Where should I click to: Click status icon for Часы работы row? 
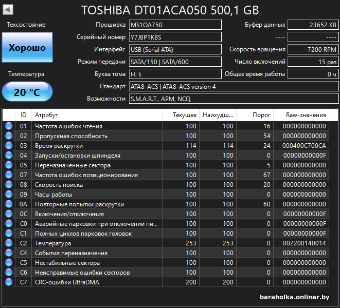click(9, 195)
